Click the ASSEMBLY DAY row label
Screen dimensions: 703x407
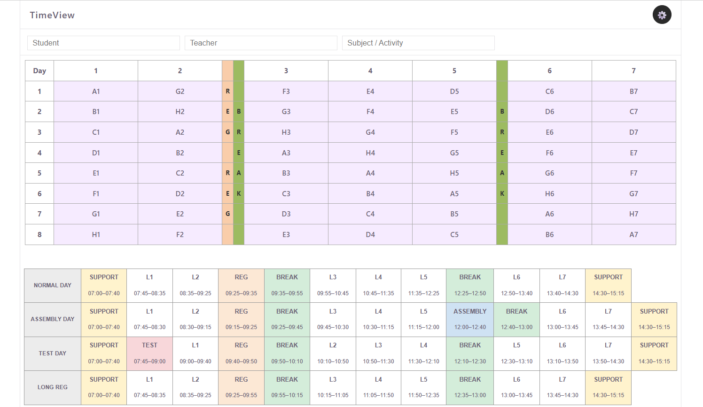53,319
